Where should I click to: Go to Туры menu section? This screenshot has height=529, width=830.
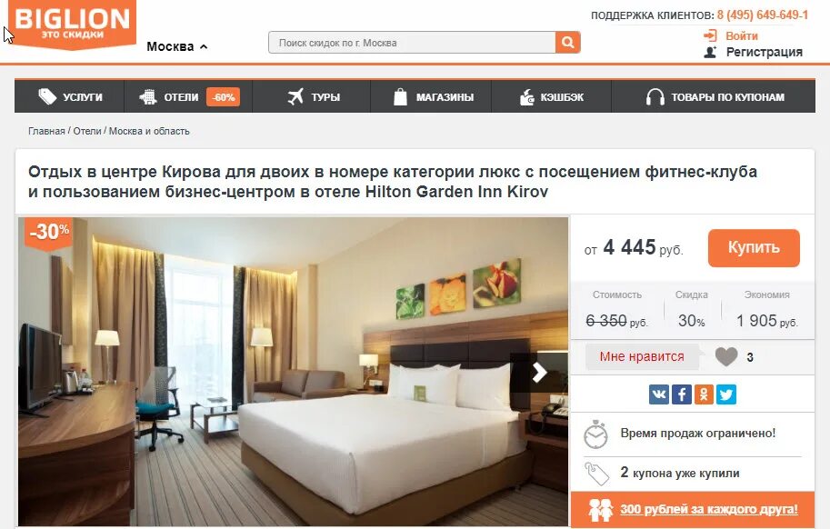pos(313,97)
